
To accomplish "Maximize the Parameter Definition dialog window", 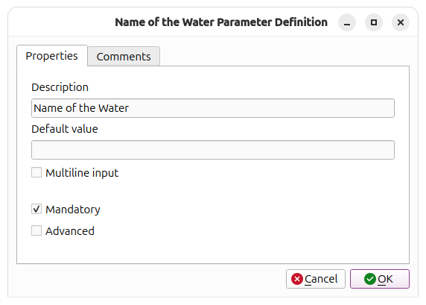I will (x=374, y=22).
